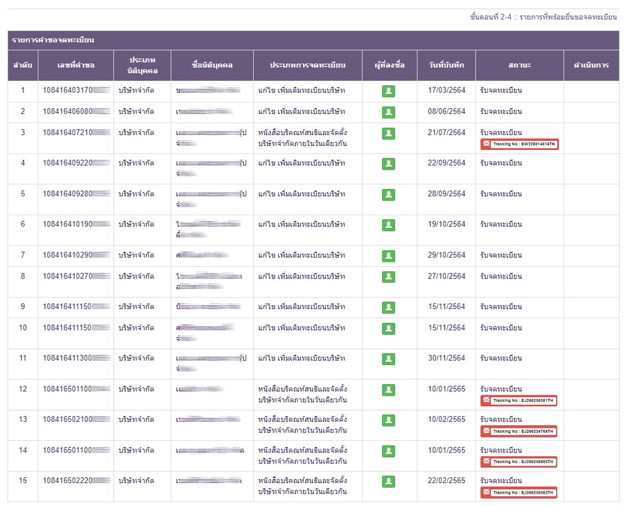Screen dimensions: 626x506
Task: Click the ประเภทนิติบุคคล column header
Action: click(142, 65)
